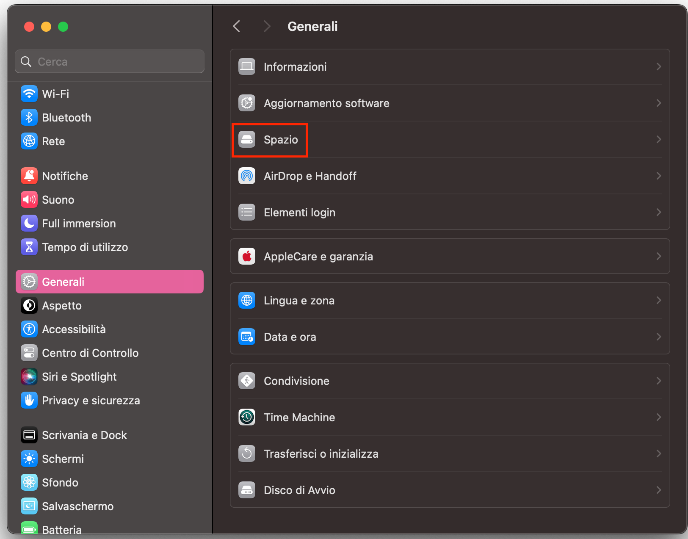Click the Lingua e zona globe icon
Viewport: 688px width, 539px height.
coord(247,300)
